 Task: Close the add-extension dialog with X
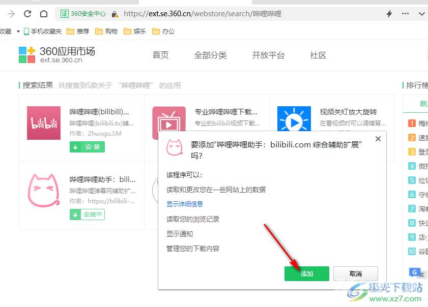378,139
